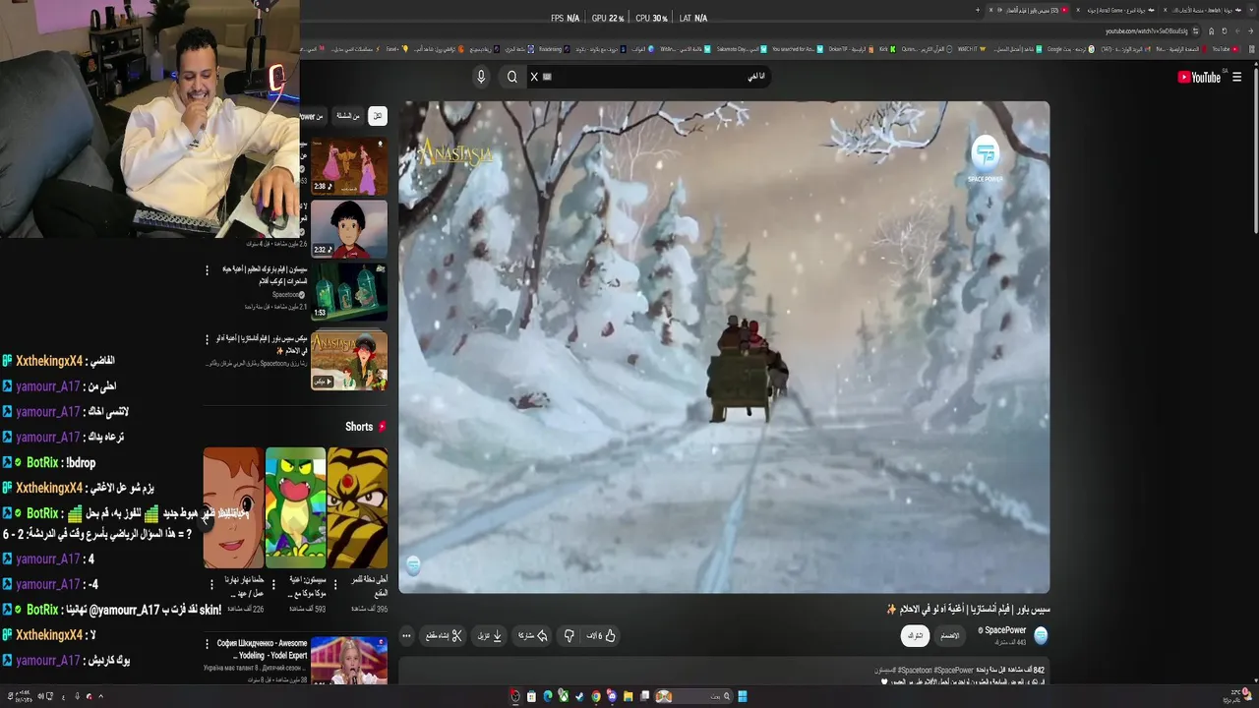Open the Windows Start button on the taskbar

click(x=743, y=696)
